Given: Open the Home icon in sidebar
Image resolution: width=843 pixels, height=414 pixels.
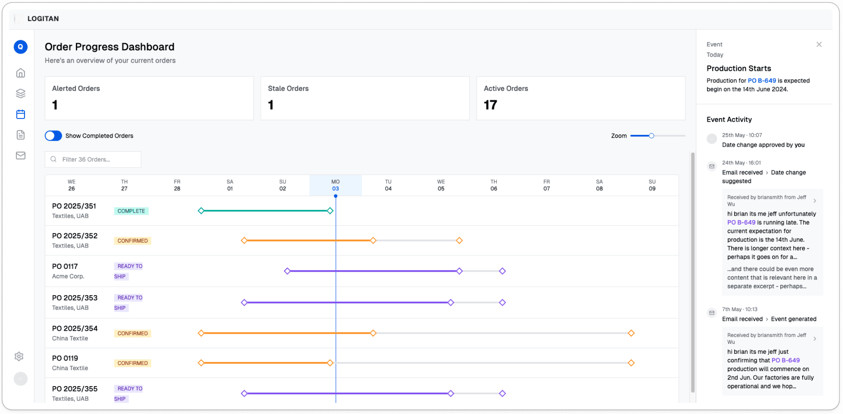Looking at the screenshot, I should [20, 73].
